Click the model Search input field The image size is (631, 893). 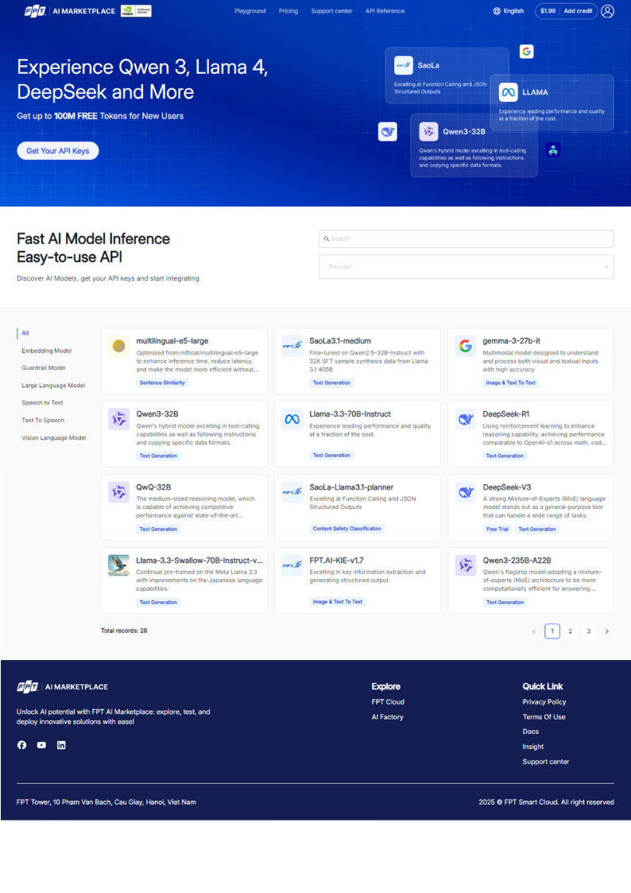point(466,239)
